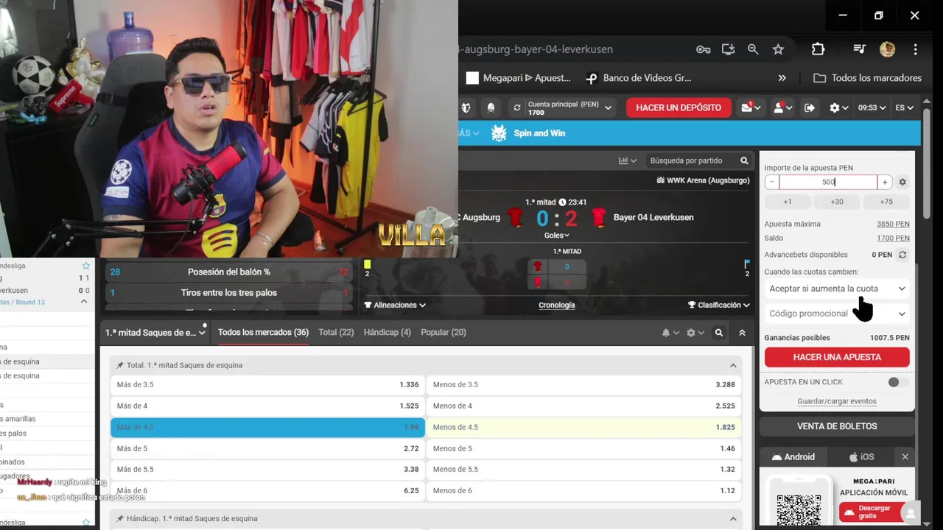
Task: Open the markets bell notification icon
Action: (670, 333)
